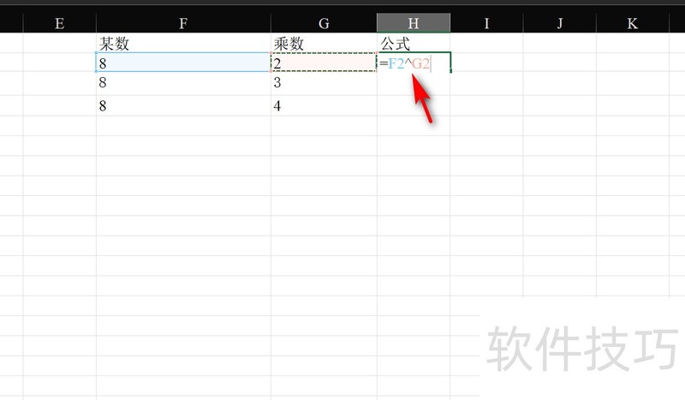
Task: Select the 乘数 header cell
Action: [324, 43]
